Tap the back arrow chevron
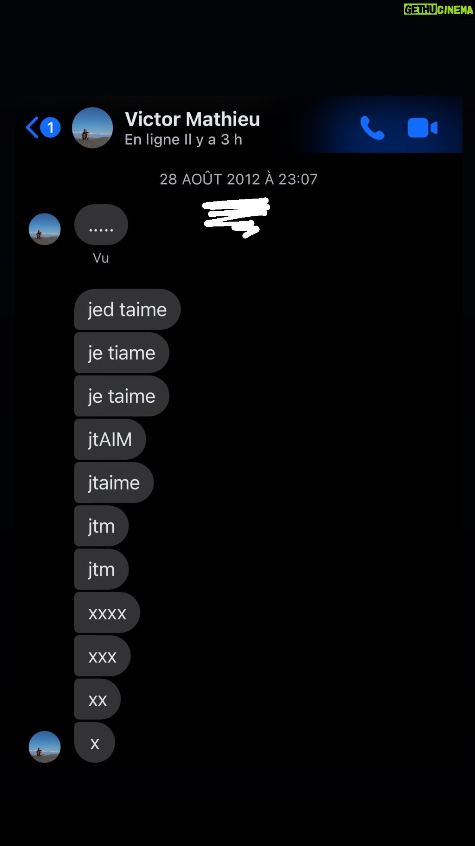The width and height of the screenshot is (475, 846). [x=32, y=128]
